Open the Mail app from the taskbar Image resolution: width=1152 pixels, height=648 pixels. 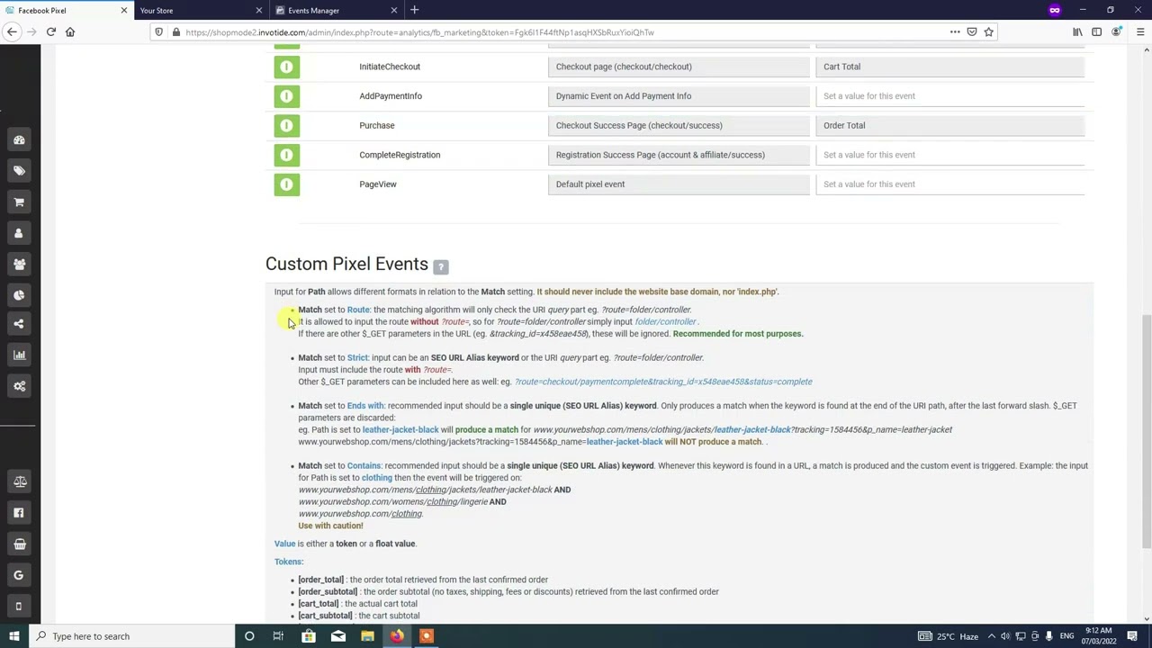337,636
